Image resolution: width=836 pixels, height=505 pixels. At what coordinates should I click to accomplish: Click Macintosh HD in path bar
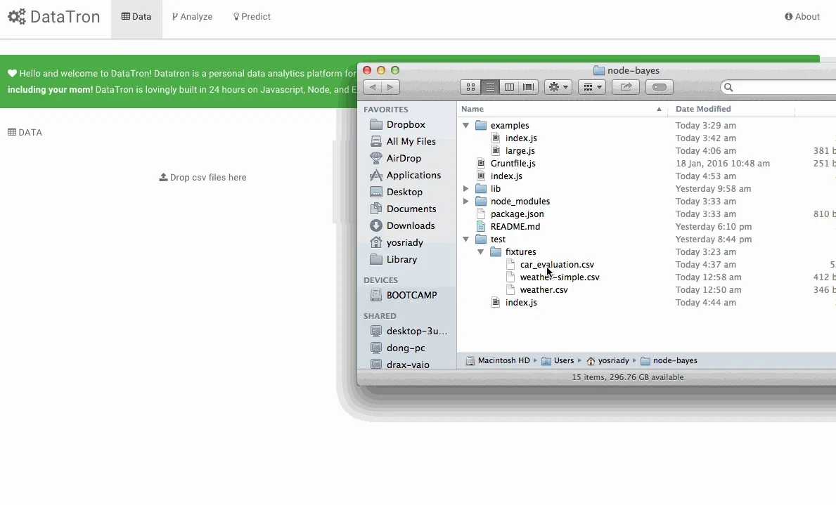[x=498, y=360]
